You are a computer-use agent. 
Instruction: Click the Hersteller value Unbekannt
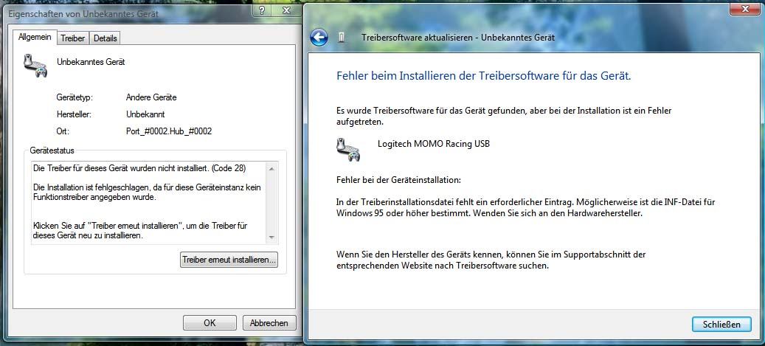point(145,114)
